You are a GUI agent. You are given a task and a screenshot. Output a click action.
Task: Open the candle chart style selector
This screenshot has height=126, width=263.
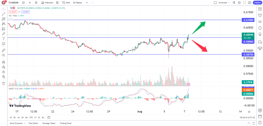click(x=37, y=3)
